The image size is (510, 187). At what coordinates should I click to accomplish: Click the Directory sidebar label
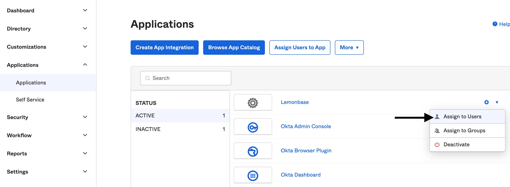click(x=19, y=29)
